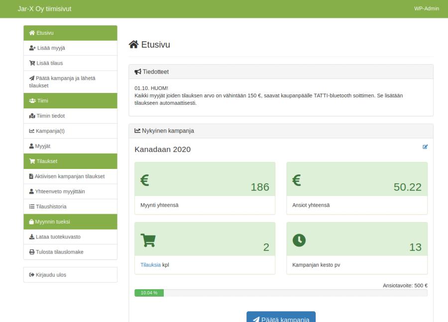Log out with Kirjaudu ulos
Viewport: 448px width, 322px height.
(x=70, y=275)
